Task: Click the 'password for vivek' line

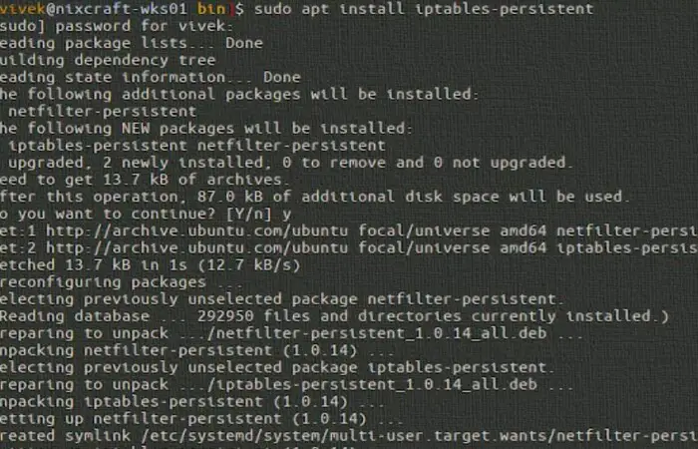Action: point(117,26)
